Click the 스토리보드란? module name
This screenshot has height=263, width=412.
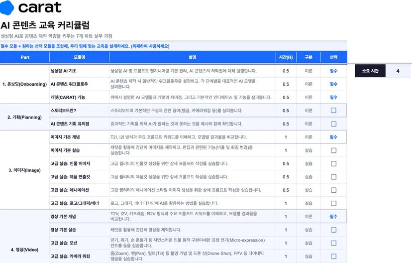(63, 111)
